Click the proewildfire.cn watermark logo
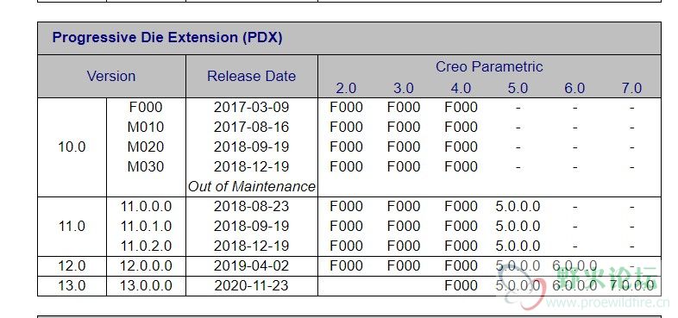Viewport: 678px width, 318px height. pos(579,287)
